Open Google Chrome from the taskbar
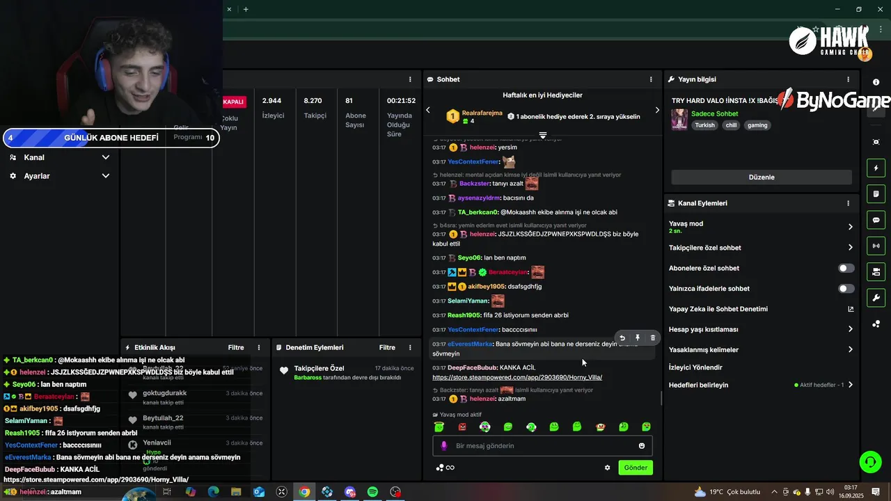 tap(304, 492)
